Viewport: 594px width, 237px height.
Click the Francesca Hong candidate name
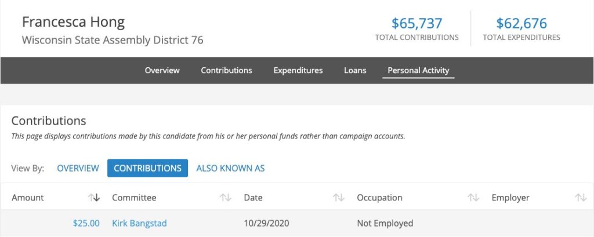[73, 23]
